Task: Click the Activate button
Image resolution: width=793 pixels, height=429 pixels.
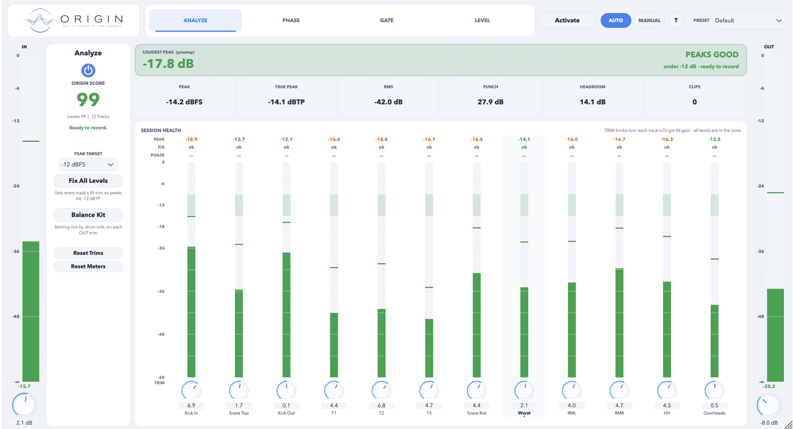Action: pyautogui.click(x=567, y=21)
